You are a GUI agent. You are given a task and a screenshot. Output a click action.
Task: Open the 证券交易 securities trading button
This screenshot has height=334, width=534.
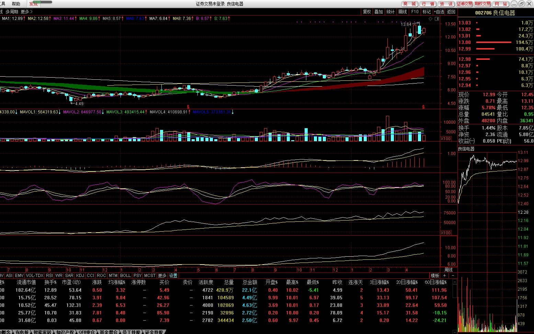(x=464, y=4)
